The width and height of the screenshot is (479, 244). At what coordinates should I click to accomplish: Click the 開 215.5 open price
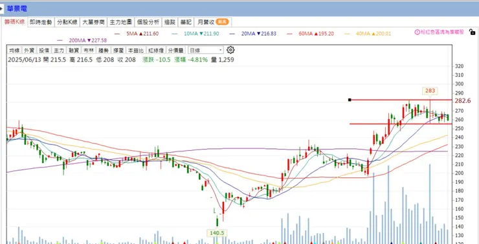click(x=54, y=60)
